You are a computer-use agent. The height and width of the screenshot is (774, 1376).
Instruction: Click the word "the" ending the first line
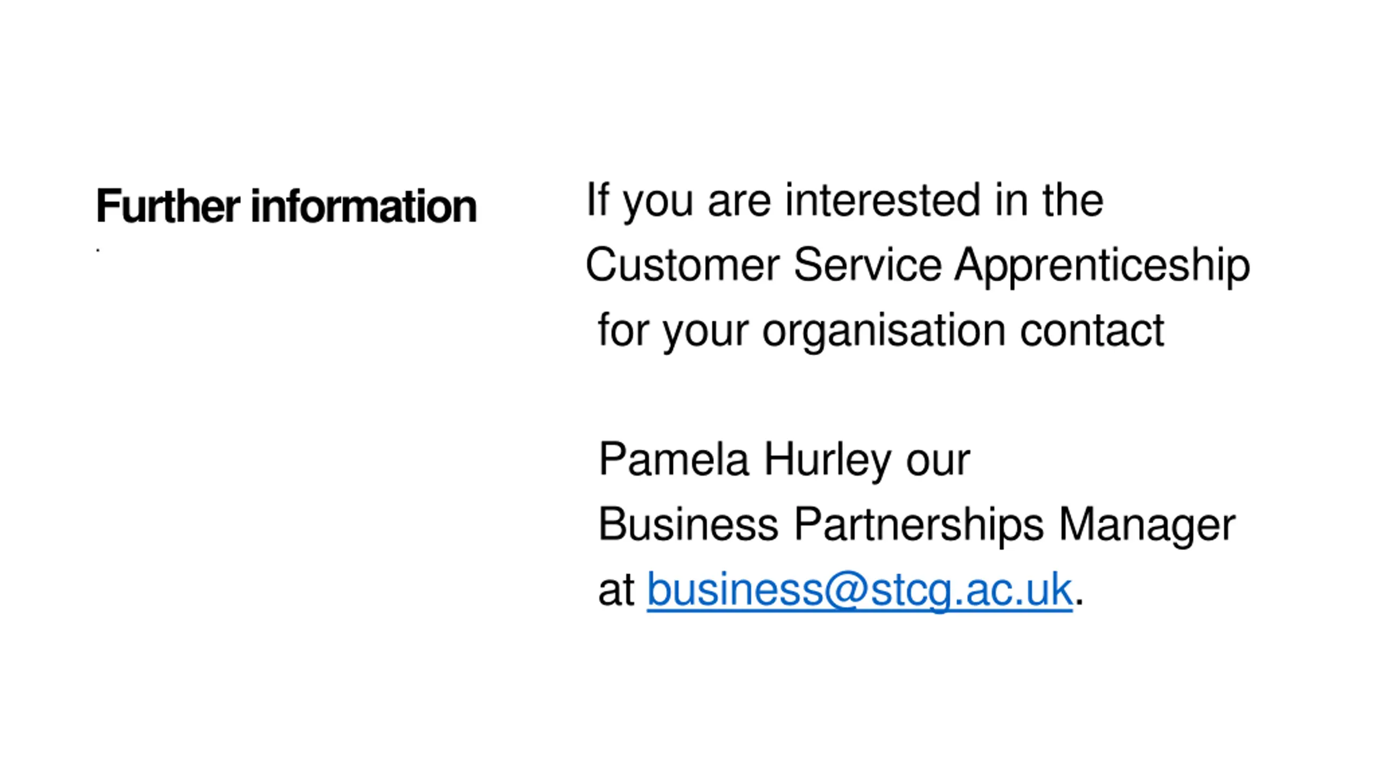1073,200
